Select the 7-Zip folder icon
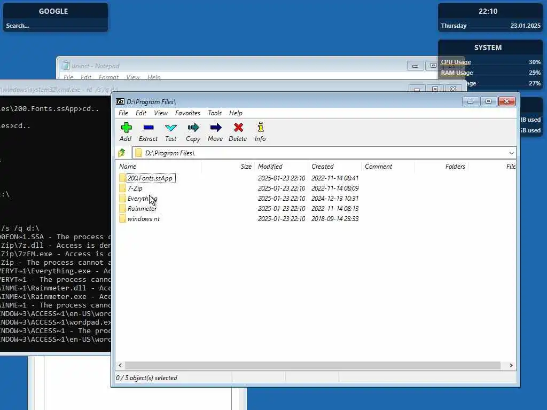Viewport: 547px width, 410px height. click(122, 188)
